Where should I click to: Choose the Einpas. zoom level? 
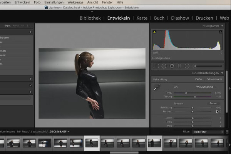(8, 26)
